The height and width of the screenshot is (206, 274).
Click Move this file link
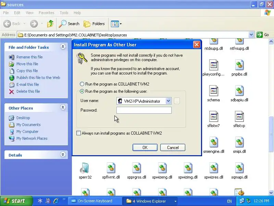pos(27,64)
